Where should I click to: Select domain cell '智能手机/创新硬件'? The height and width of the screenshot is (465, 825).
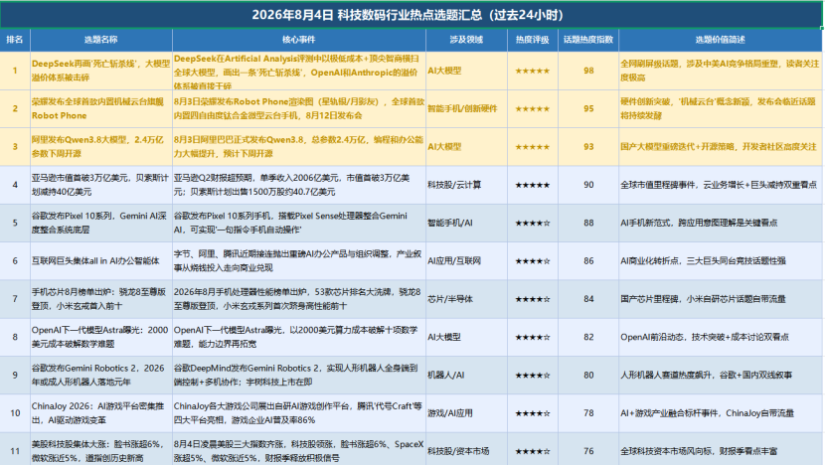[466, 108]
